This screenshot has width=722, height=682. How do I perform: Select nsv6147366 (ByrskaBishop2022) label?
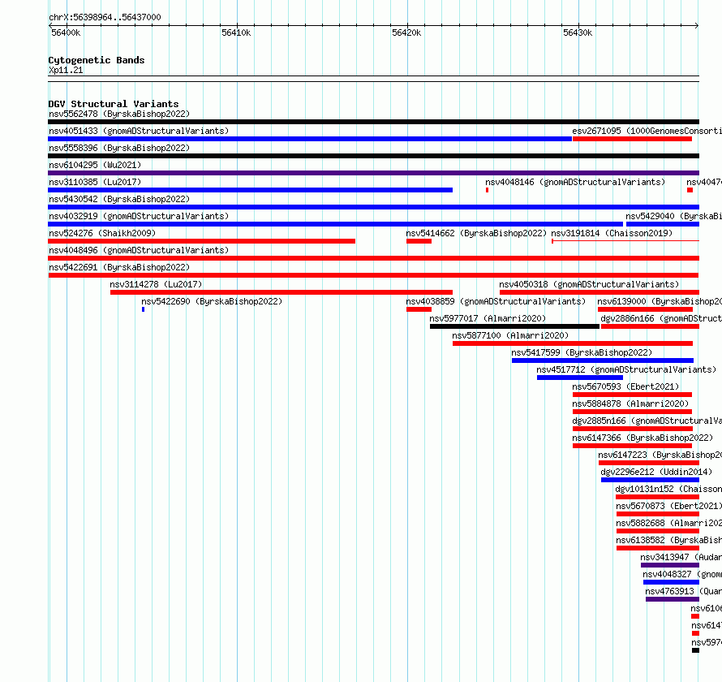[642, 438]
